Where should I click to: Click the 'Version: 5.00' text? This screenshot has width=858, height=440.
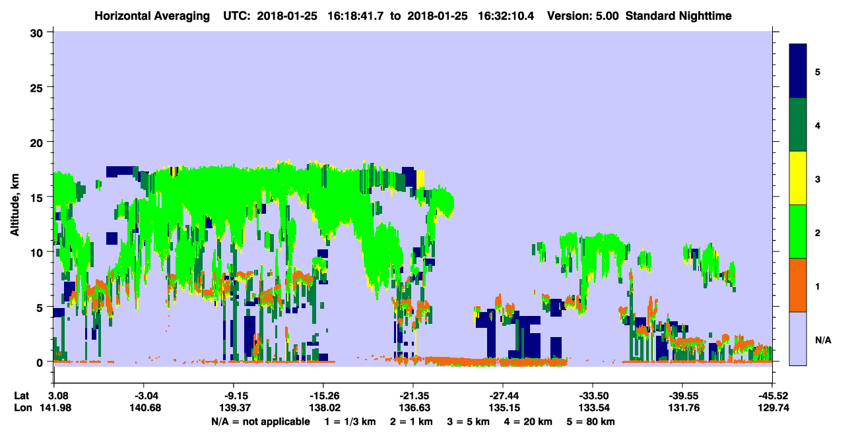(x=583, y=15)
